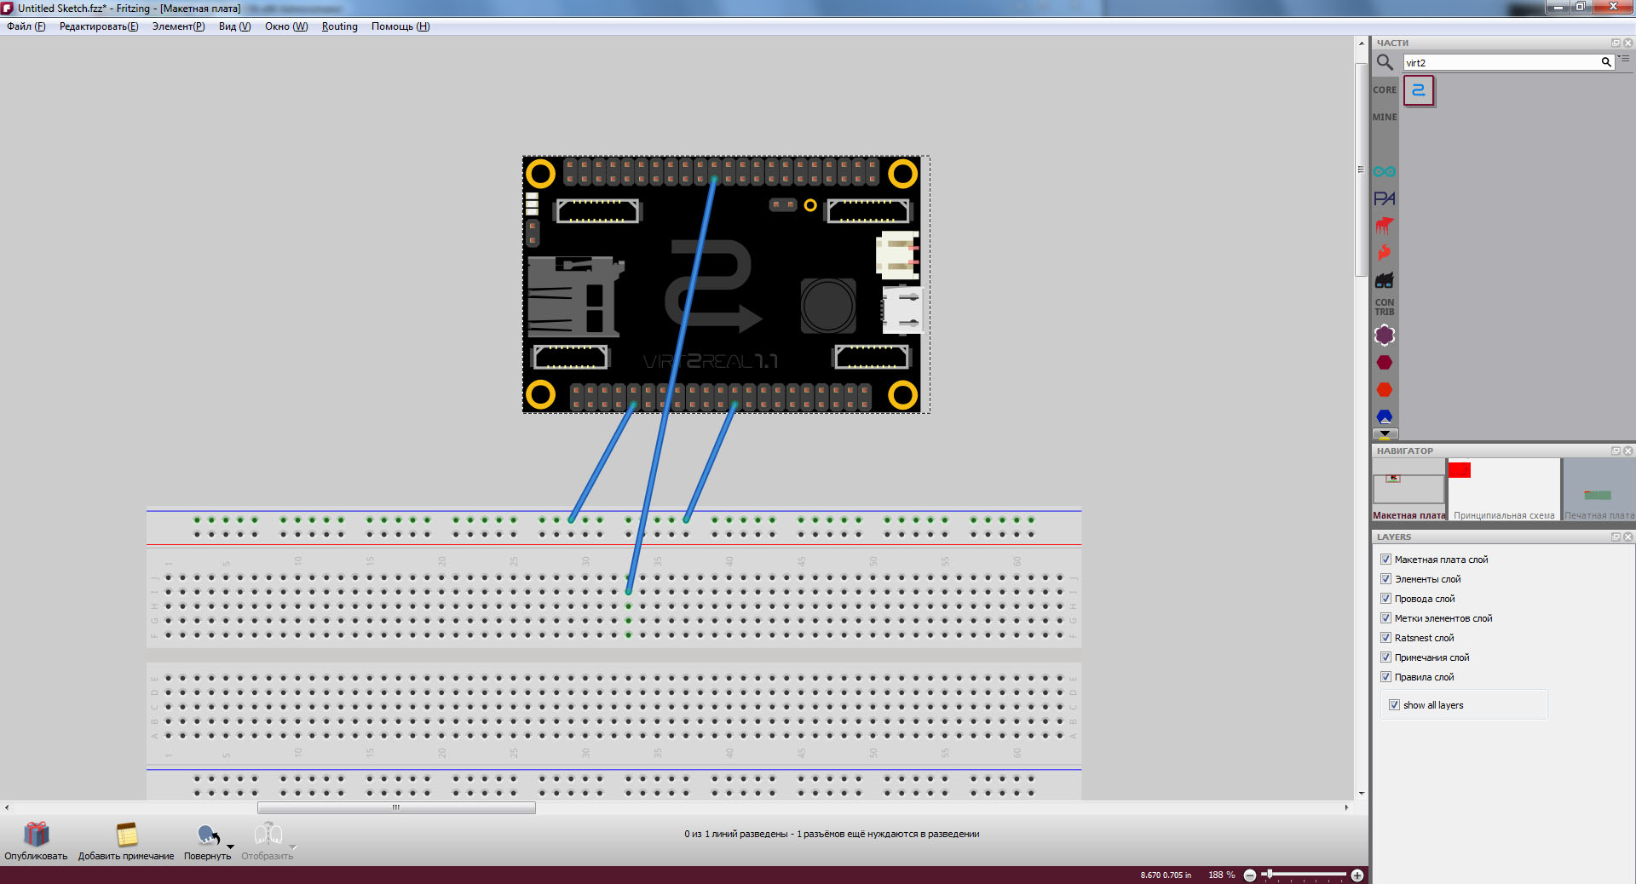Screen dimensions: 1636x884
Task: Switch to Принципиальная схема view in navigator
Action: coord(1504,490)
